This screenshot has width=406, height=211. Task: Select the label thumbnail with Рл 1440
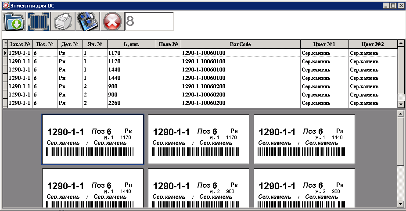(x=304, y=139)
